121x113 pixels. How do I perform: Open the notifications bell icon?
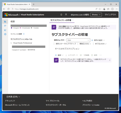(61, 15)
